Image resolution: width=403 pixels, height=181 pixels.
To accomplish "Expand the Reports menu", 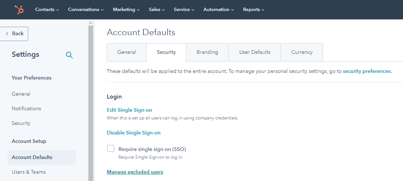I will click(x=253, y=10).
